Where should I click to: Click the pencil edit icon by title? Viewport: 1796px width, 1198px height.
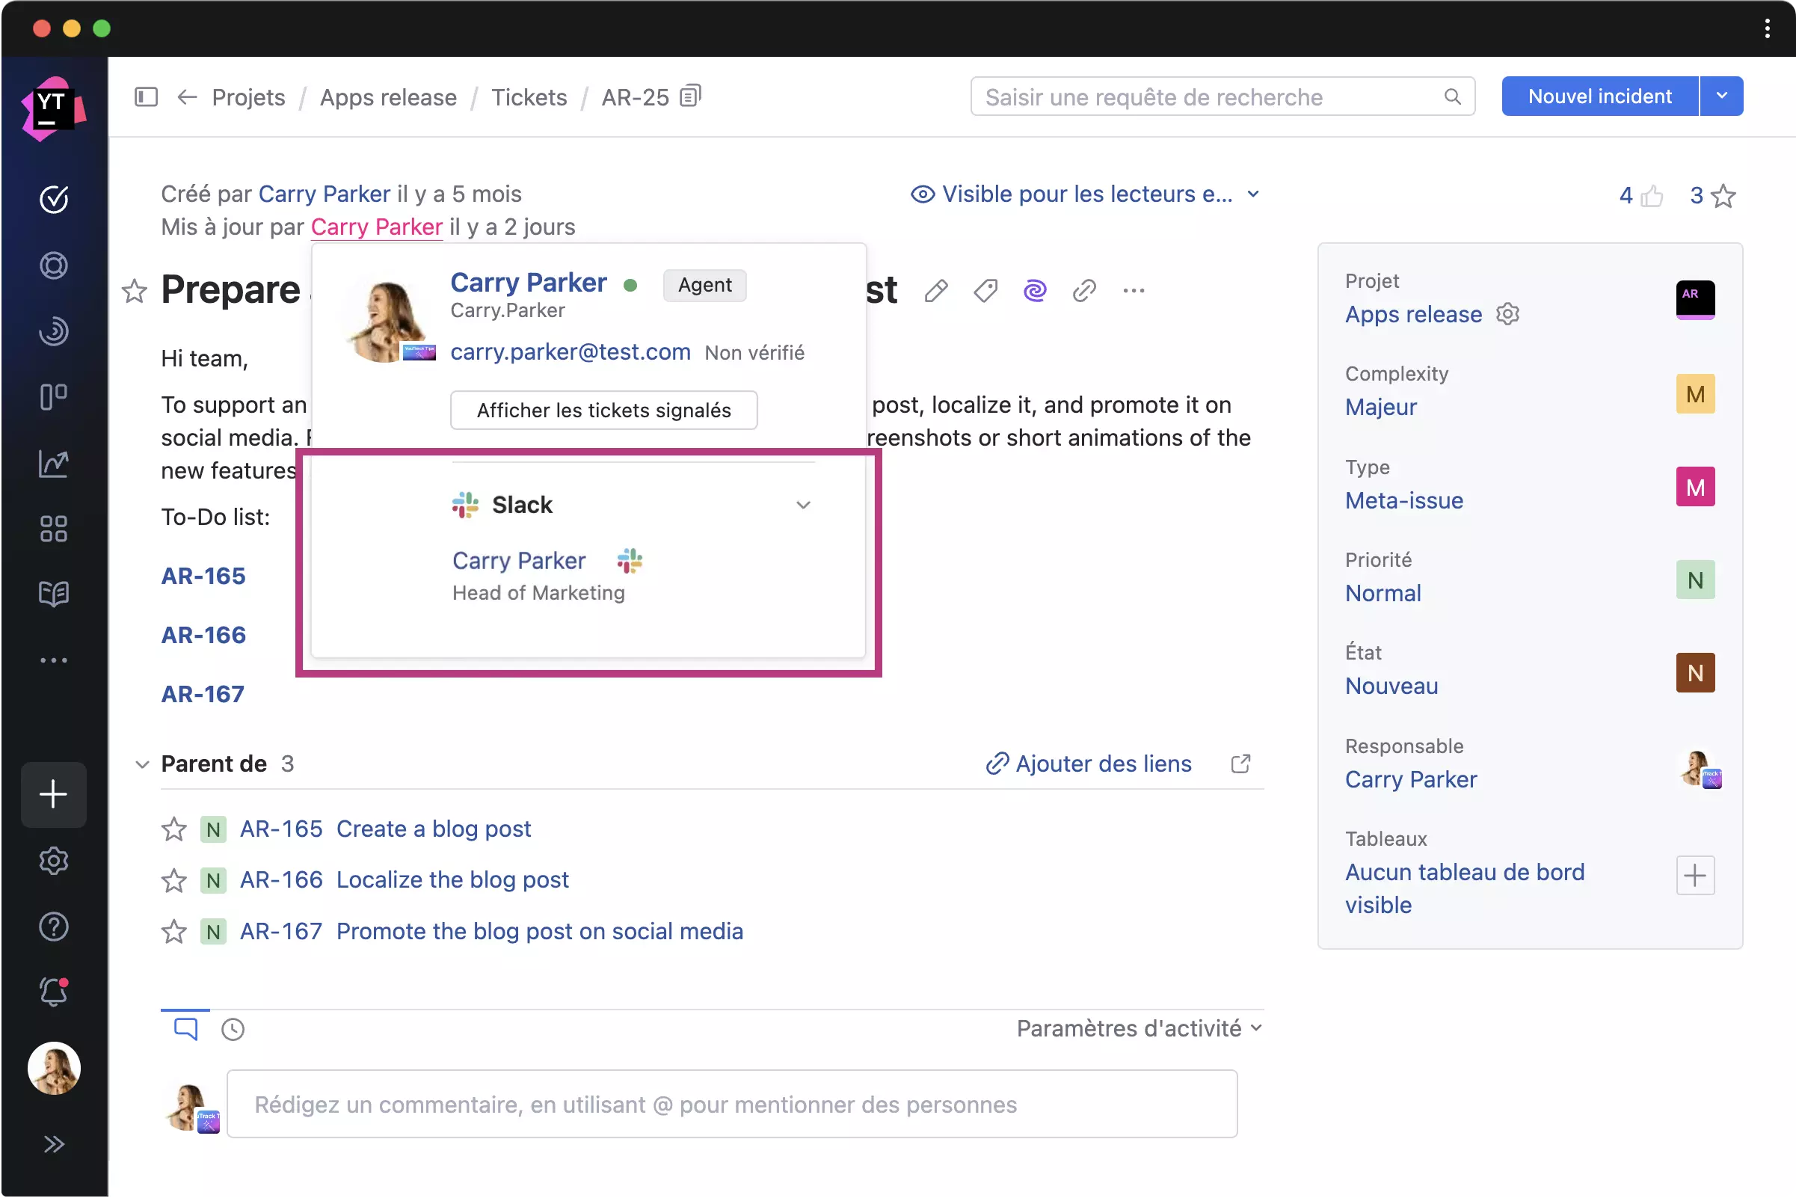point(935,290)
